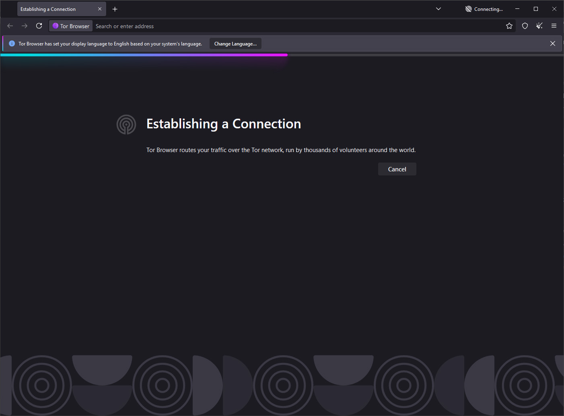
Task: Click the info icon in notification bar
Action: point(12,43)
